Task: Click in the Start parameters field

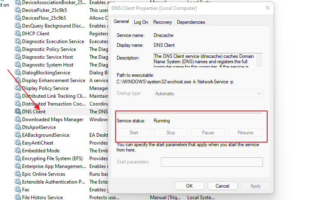Action: click(211, 162)
